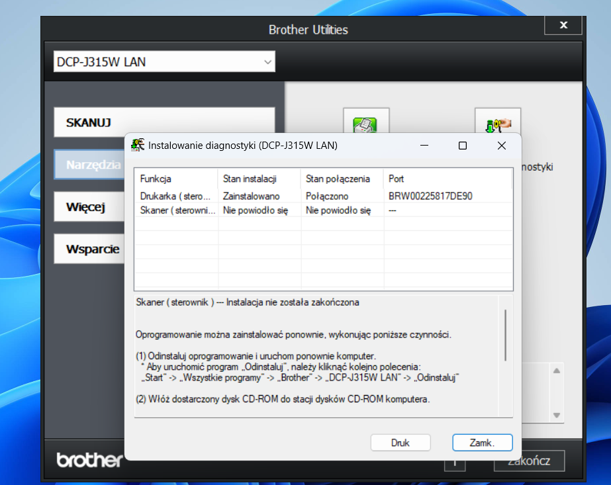Click the Druk button

click(x=400, y=443)
